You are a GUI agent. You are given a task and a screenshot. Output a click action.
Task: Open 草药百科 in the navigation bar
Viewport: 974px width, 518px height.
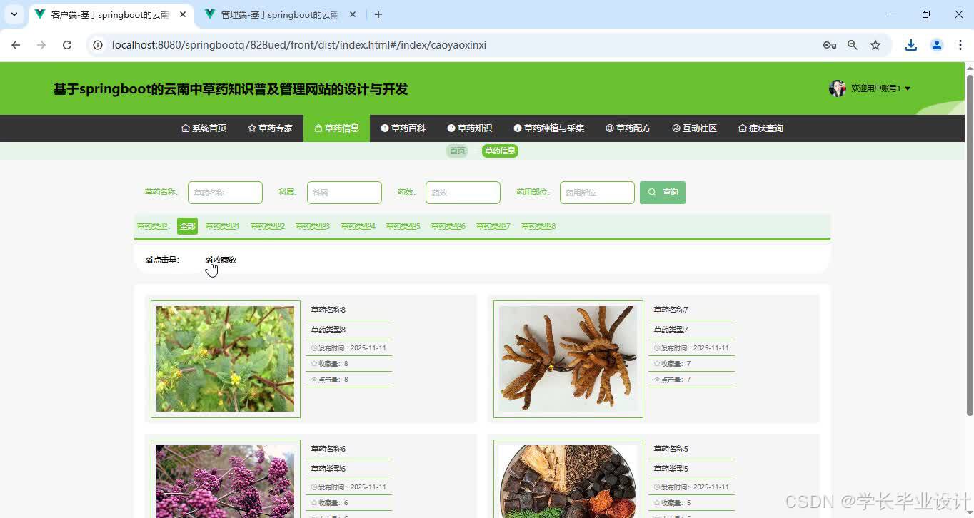pyautogui.click(x=403, y=128)
